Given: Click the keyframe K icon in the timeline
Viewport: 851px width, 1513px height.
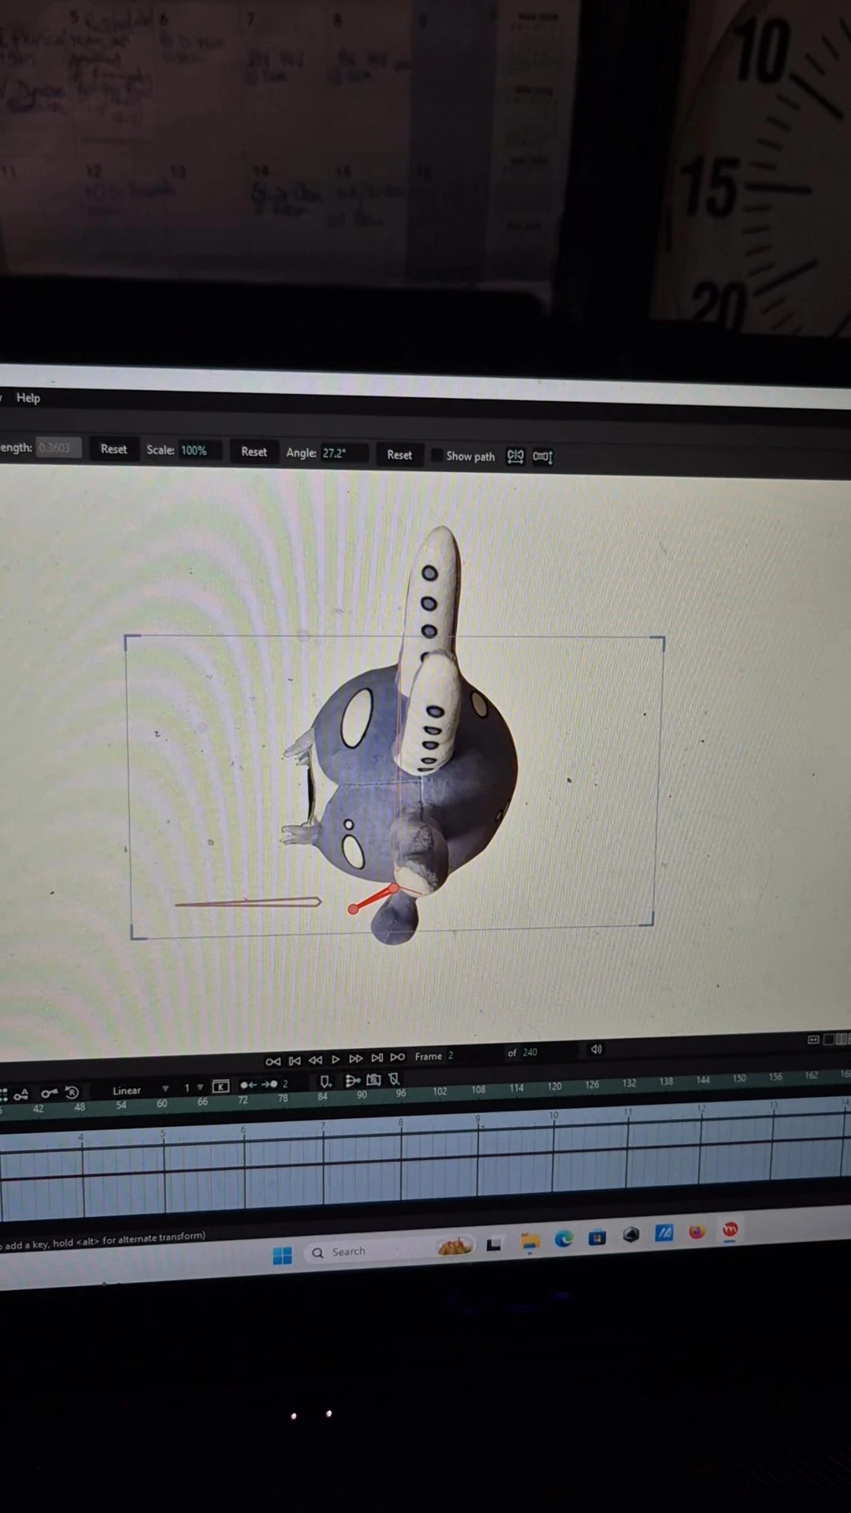Looking at the screenshot, I should 221,1086.
